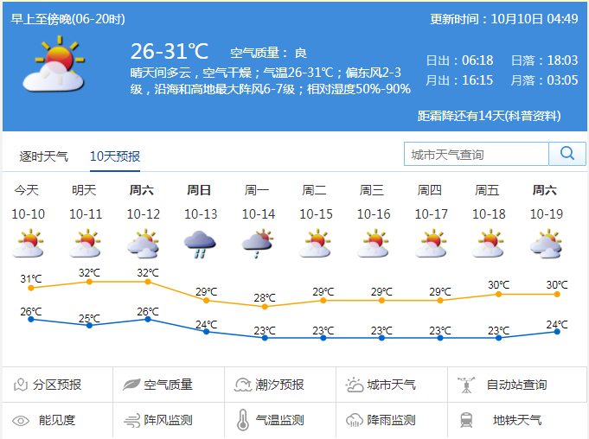
Task: Click the 32℃ point for 10-11
Action: pyautogui.click(x=89, y=281)
